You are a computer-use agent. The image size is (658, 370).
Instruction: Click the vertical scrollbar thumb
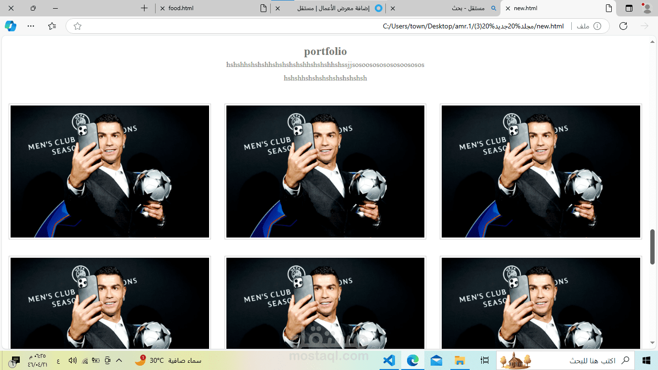coord(653,247)
